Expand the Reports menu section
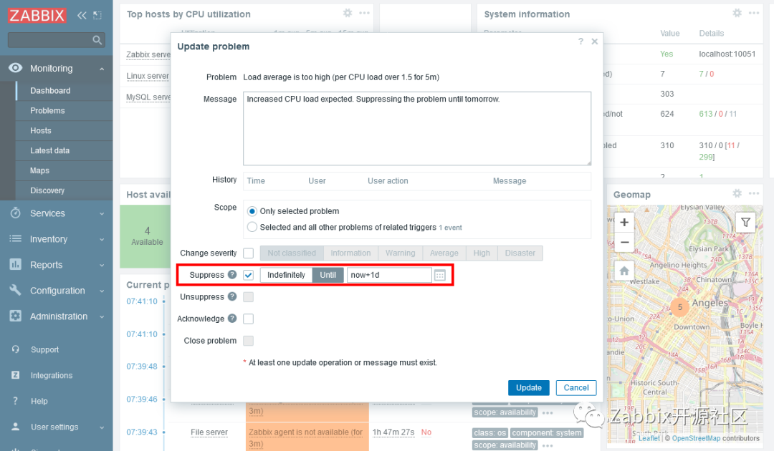Viewport: 774px width, 451px height. [102, 265]
